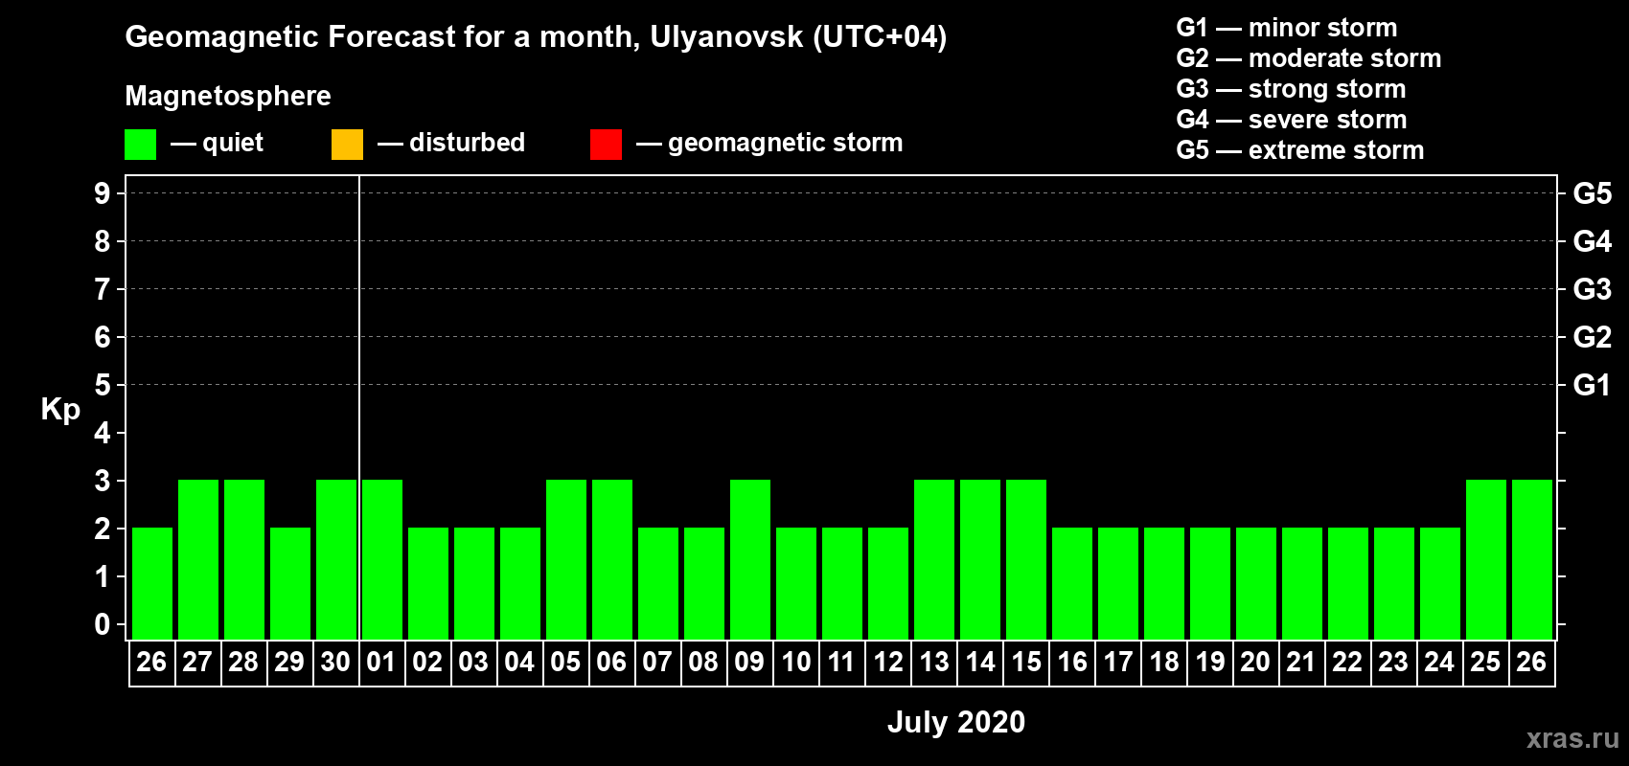Image resolution: width=1629 pixels, height=766 pixels.
Task: Click the bar for July 09
Action: [x=750, y=559]
